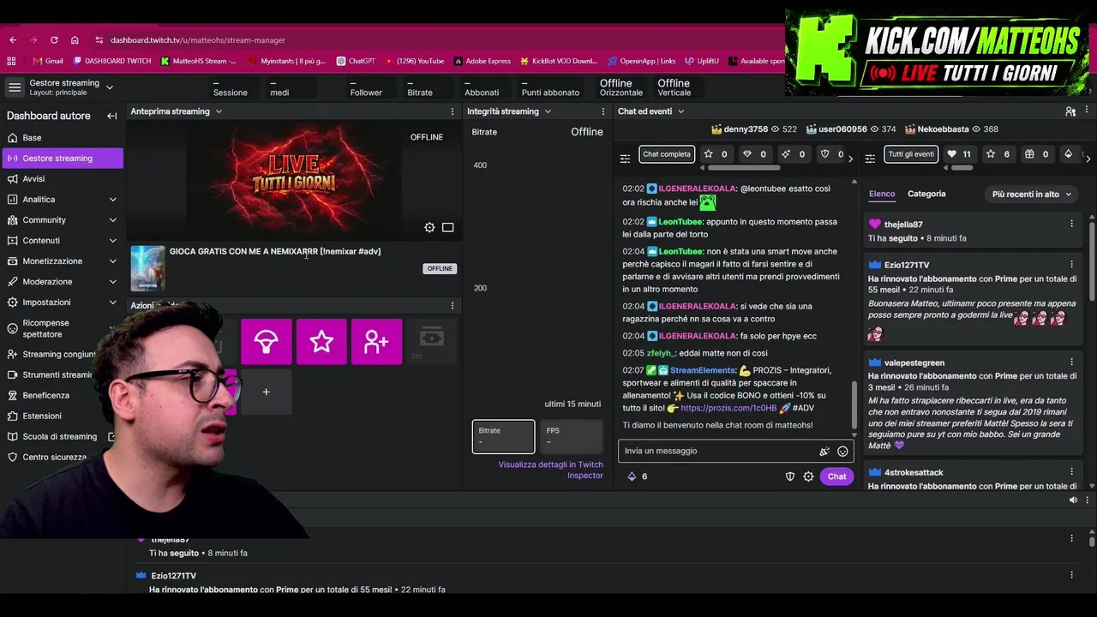Screen dimensions: 1097x617
Task: Click the star quick action tile
Action: tap(321, 341)
